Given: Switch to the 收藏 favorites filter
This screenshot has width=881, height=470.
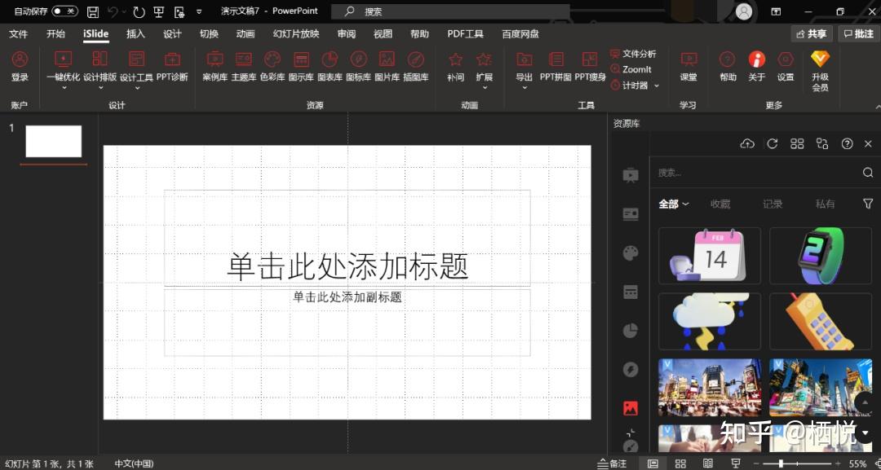Looking at the screenshot, I should pos(720,204).
